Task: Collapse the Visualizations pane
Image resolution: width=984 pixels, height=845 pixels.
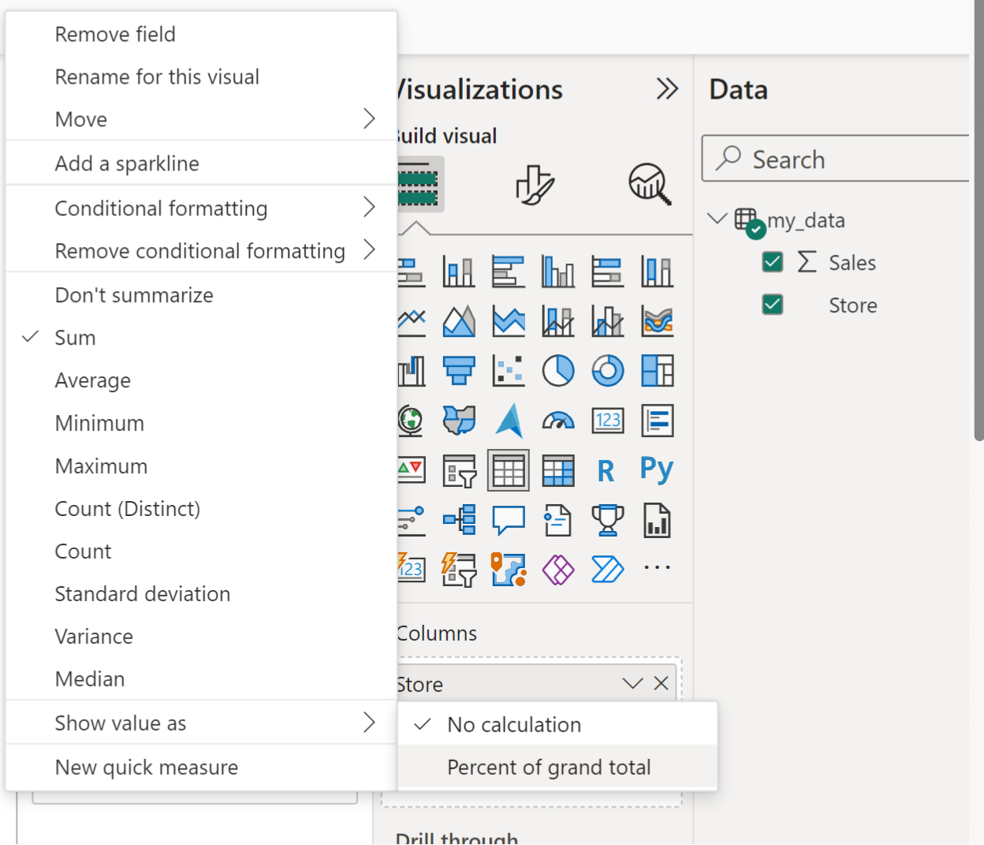Action: [667, 89]
